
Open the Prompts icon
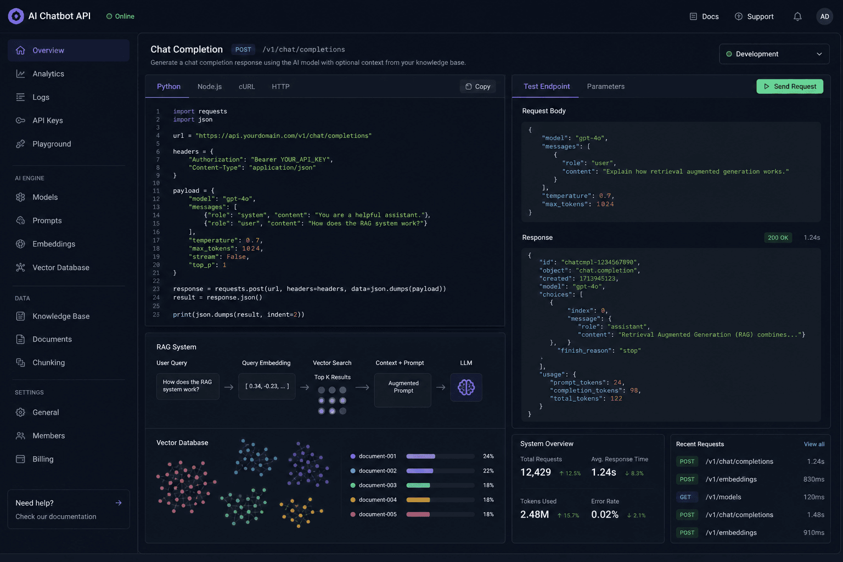(x=20, y=221)
